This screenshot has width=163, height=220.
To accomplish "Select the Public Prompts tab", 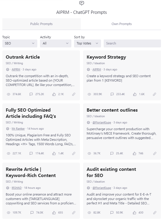I will coord(41,24).
